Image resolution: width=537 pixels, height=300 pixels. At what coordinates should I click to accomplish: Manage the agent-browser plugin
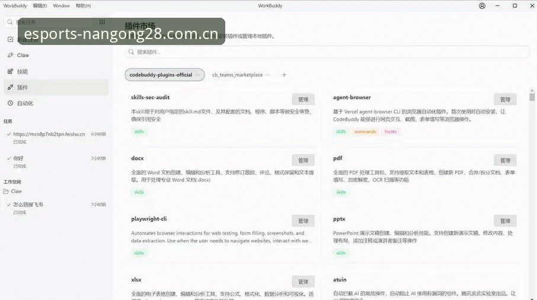point(505,99)
